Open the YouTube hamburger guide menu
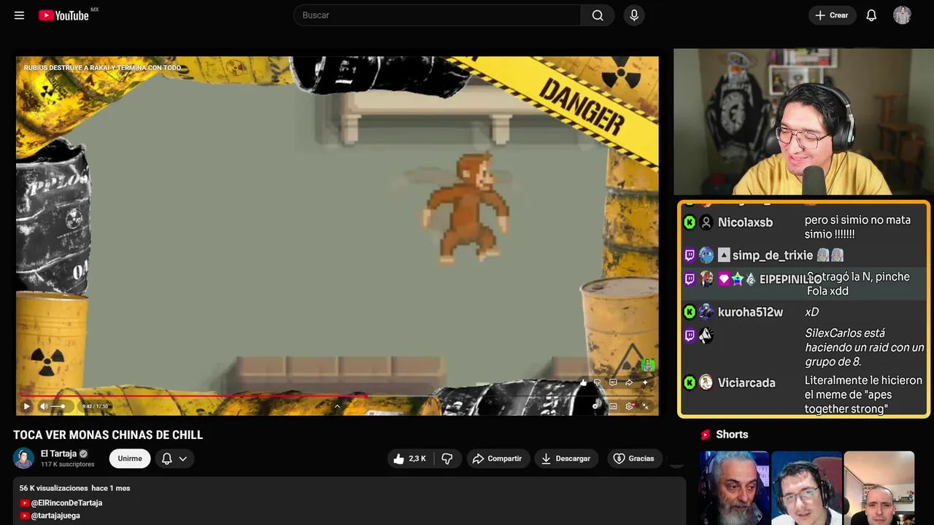The image size is (934, 525). [19, 15]
